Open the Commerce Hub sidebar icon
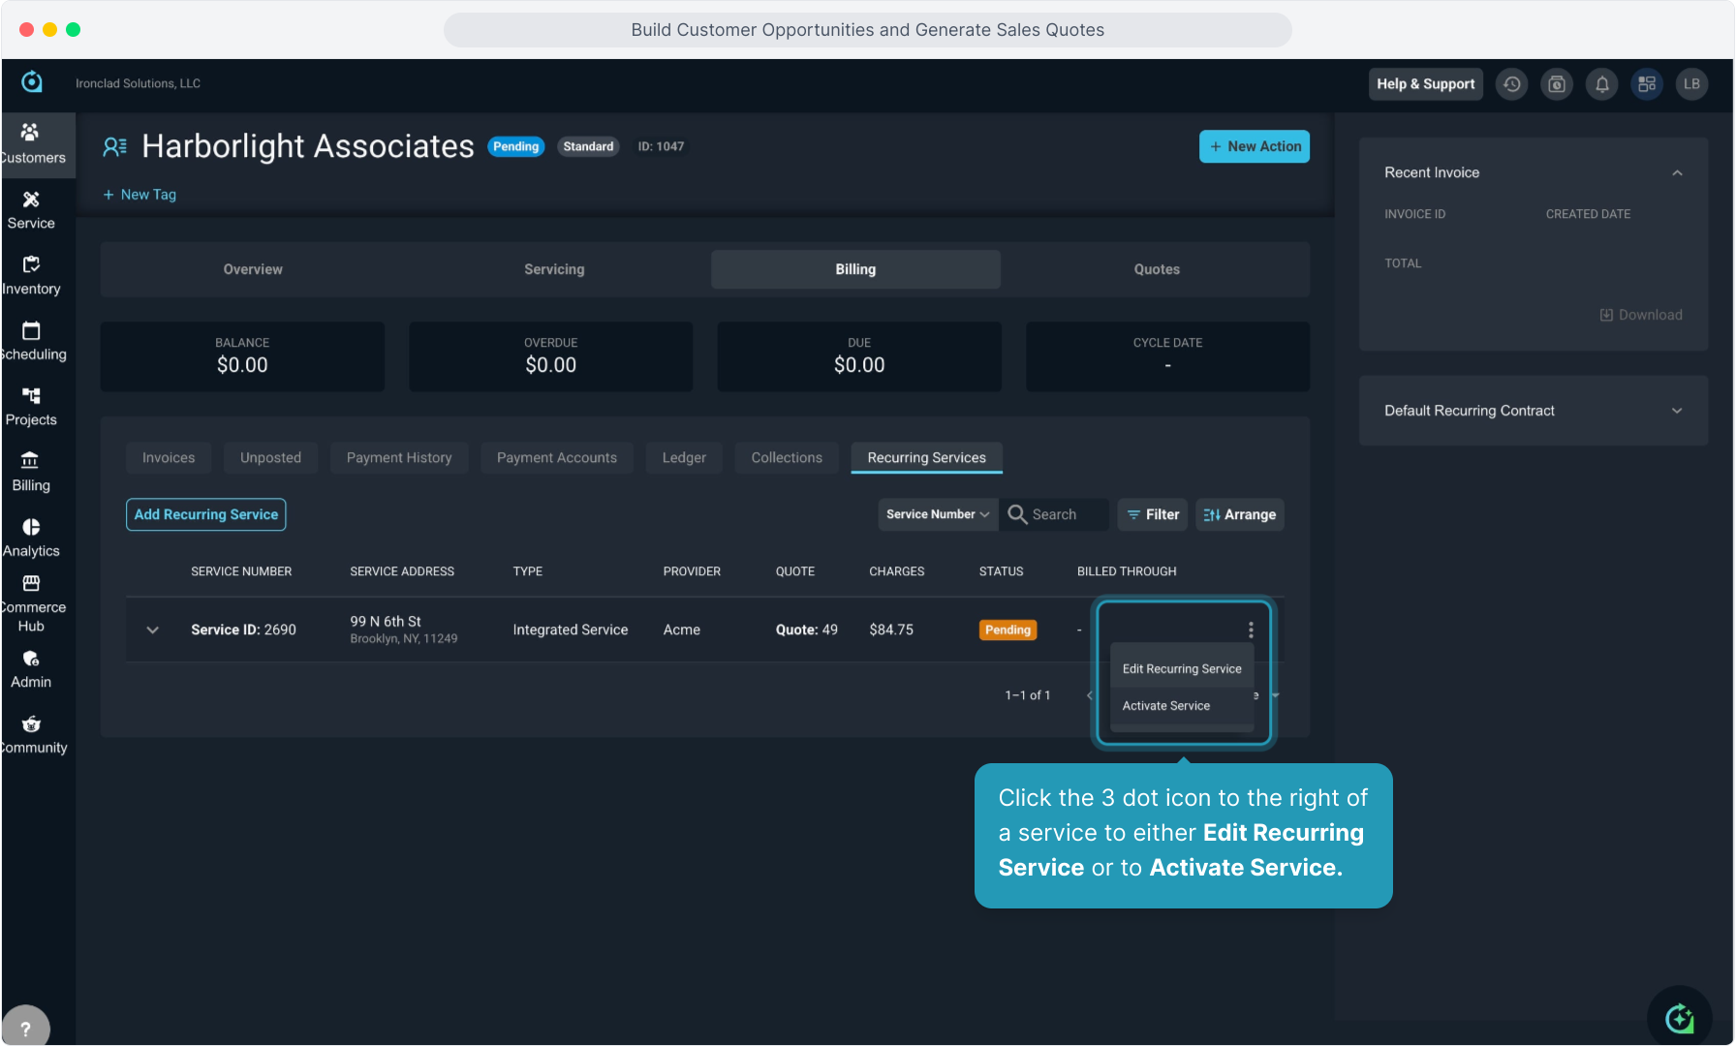 pos(31,602)
